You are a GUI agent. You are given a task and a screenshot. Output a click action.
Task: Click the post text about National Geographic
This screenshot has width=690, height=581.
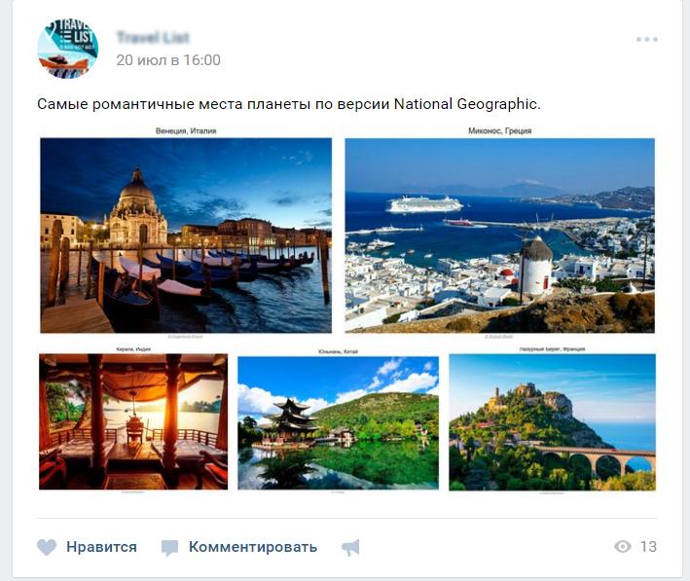click(289, 104)
